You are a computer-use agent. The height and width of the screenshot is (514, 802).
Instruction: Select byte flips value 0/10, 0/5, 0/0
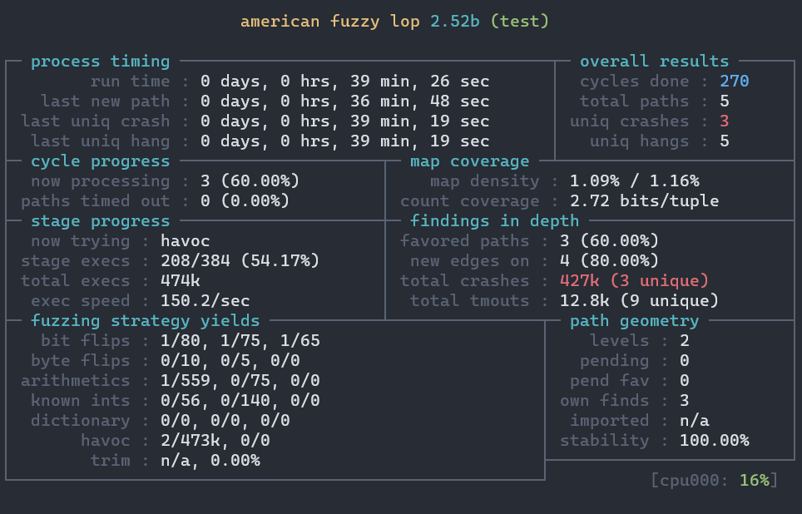point(230,361)
